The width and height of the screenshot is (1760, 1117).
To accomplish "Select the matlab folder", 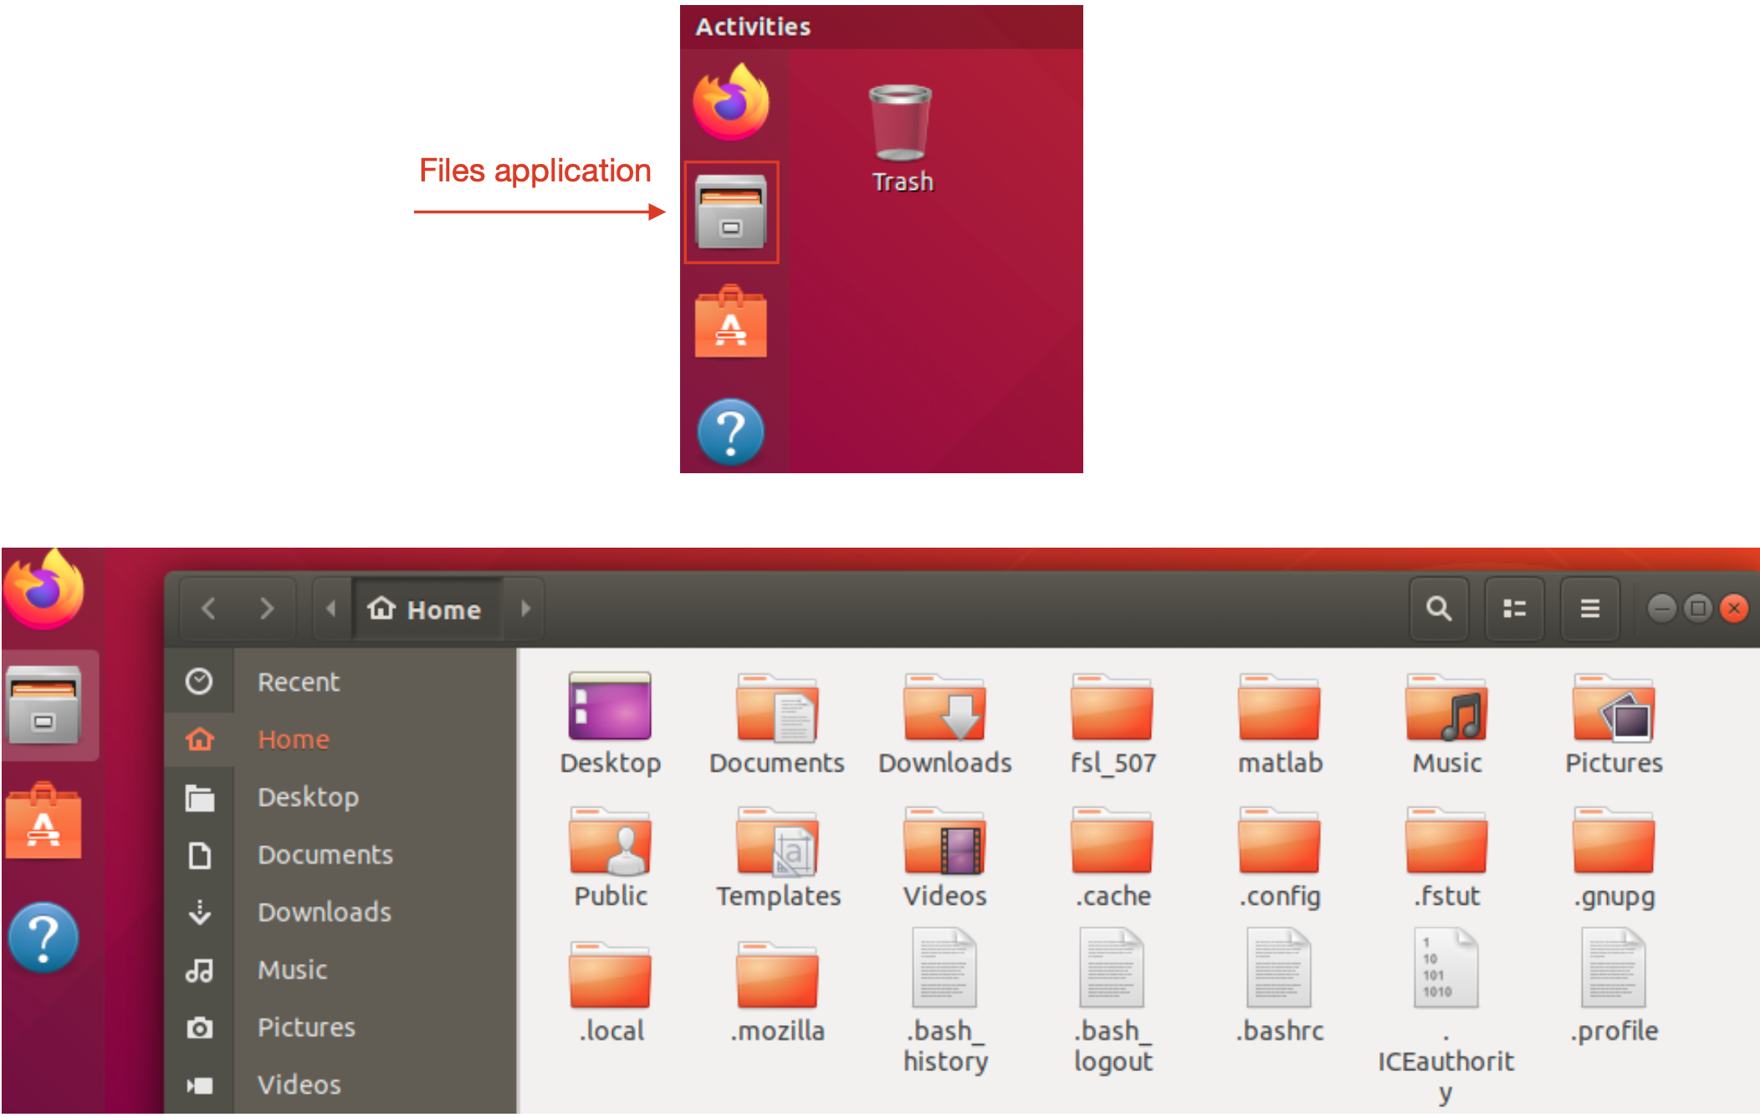I will (1279, 709).
